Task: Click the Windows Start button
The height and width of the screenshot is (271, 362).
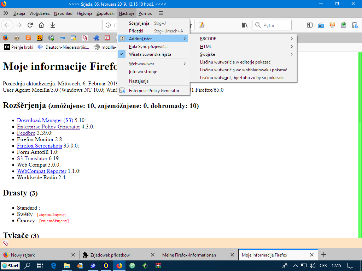Action: 10,265
